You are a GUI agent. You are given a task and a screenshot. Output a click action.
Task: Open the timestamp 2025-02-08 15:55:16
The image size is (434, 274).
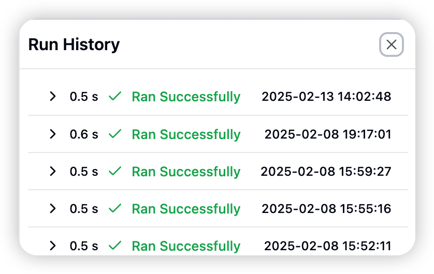click(326, 208)
